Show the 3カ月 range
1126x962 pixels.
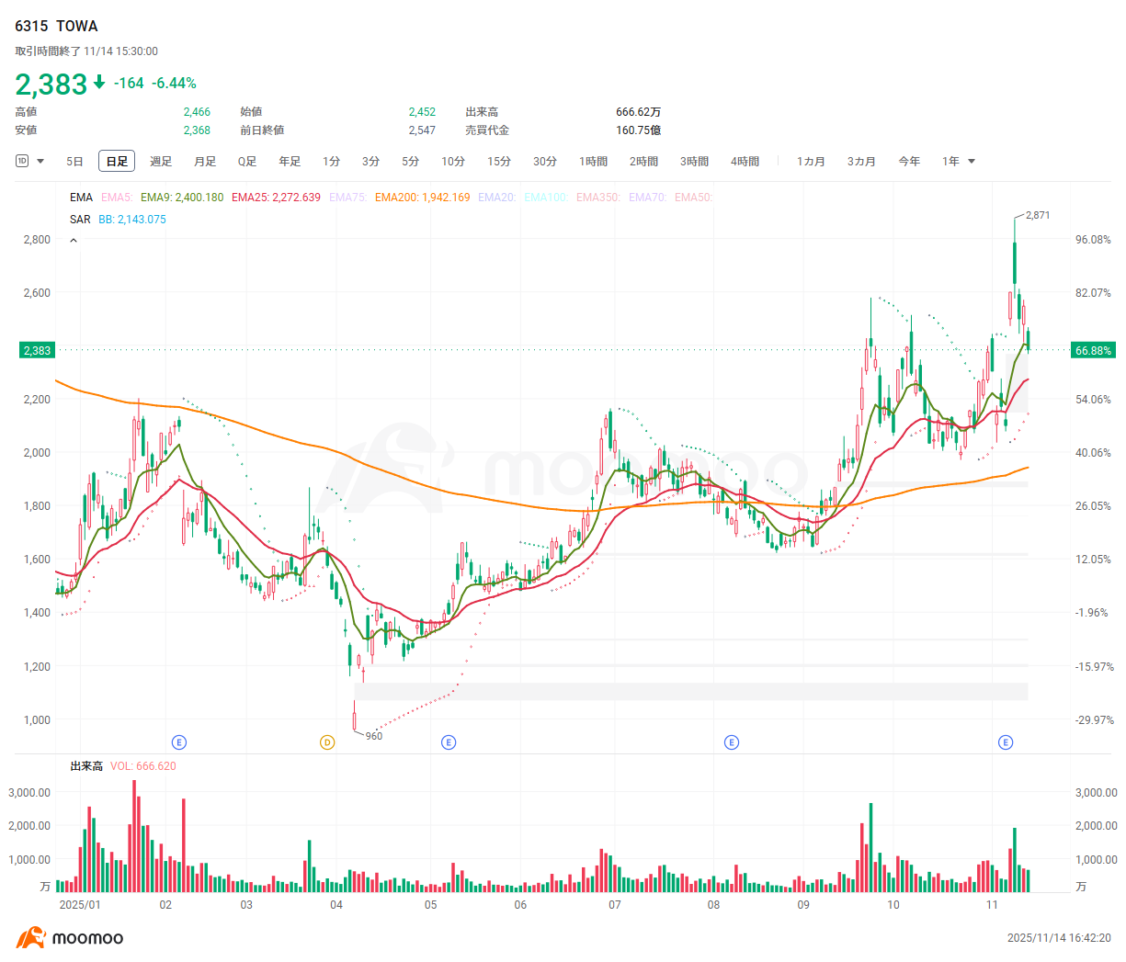coord(862,162)
